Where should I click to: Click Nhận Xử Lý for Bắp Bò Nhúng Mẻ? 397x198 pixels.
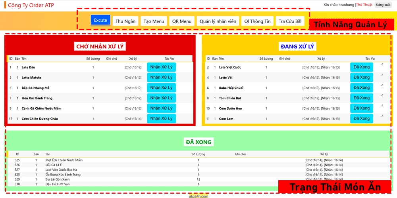pyautogui.click(x=161, y=88)
